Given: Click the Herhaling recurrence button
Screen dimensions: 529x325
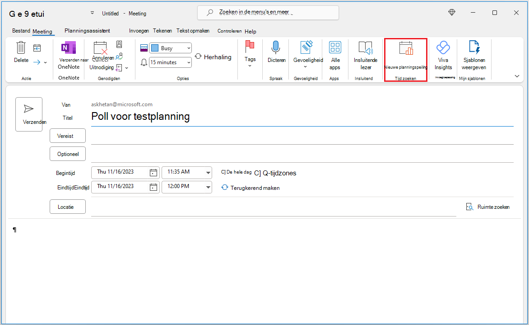Looking at the screenshot, I should pyautogui.click(x=213, y=57).
